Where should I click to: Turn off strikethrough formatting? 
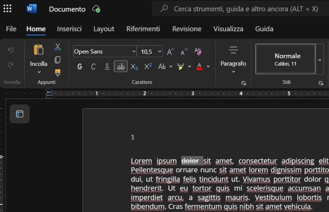[121, 66]
